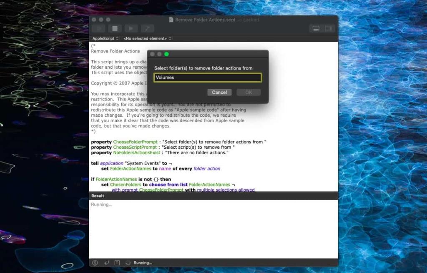
Task: Open the AppleScript language dropdown
Action: (x=105, y=38)
